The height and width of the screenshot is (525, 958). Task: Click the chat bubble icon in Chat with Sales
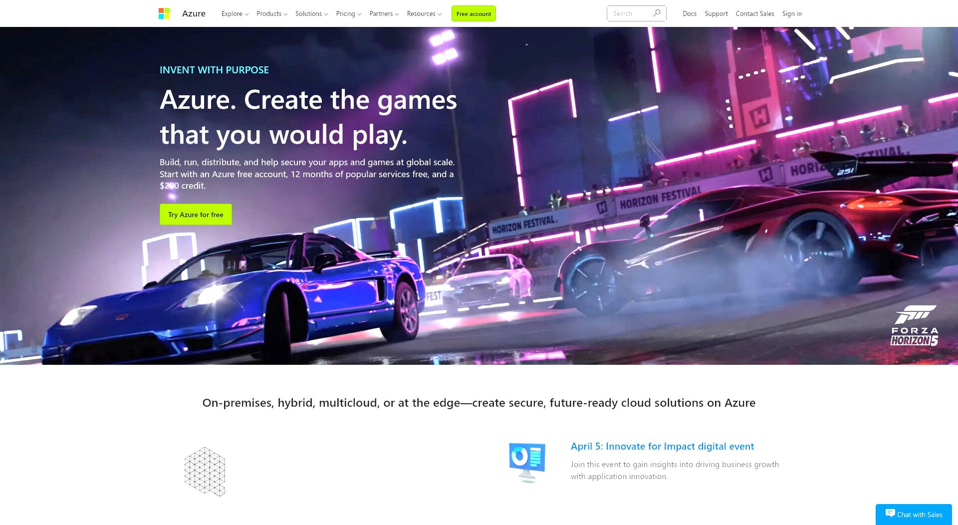pos(890,513)
